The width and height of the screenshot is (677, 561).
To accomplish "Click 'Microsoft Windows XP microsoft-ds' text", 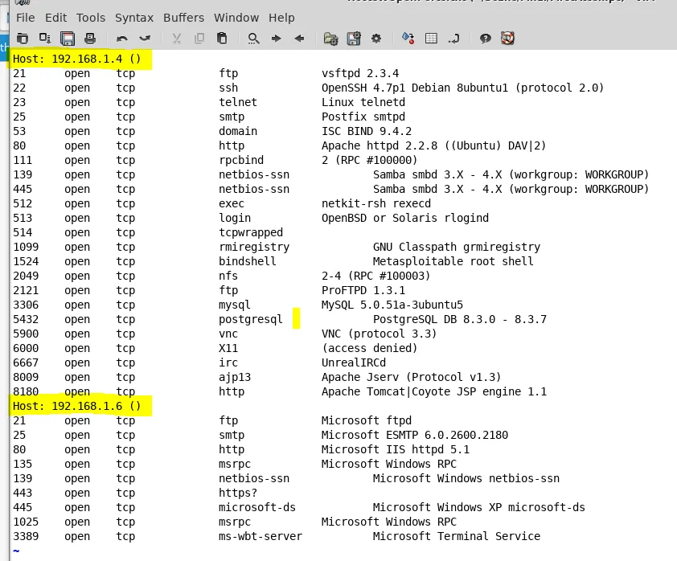I will pyautogui.click(x=479, y=507).
